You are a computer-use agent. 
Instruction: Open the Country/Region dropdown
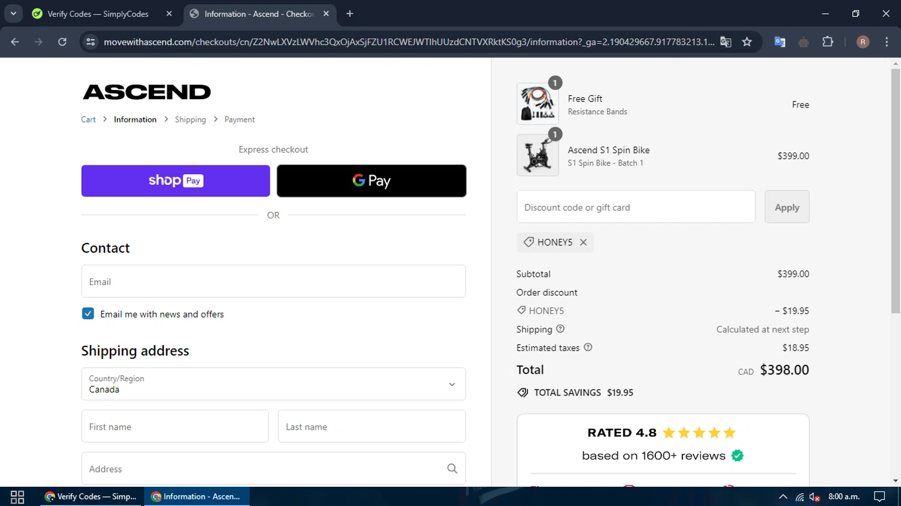273,384
